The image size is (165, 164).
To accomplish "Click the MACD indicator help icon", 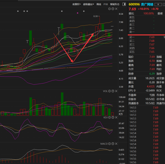I will tap(113, 144).
